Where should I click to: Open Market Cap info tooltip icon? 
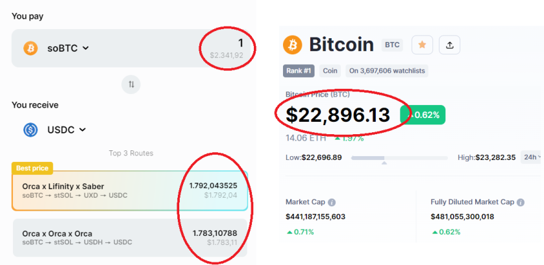pyautogui.click(x=332, y=202)
